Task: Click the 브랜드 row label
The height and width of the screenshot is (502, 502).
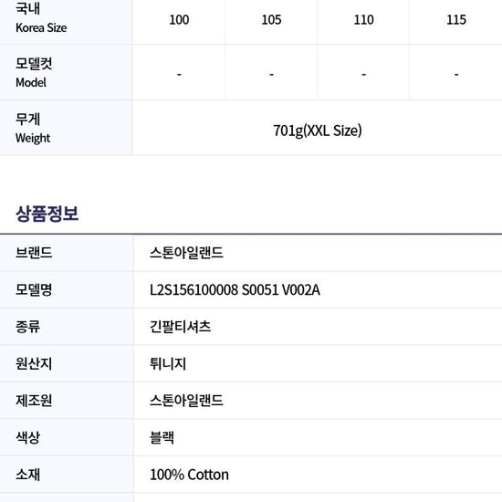Action: (34, 253)
